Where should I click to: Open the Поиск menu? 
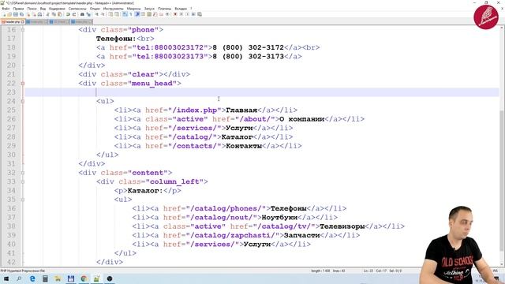click(32, 9)
